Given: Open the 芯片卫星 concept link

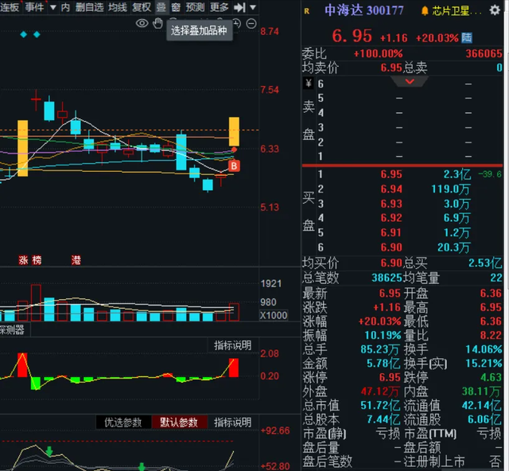Looking at the screenshot, I should click(457, 11).
